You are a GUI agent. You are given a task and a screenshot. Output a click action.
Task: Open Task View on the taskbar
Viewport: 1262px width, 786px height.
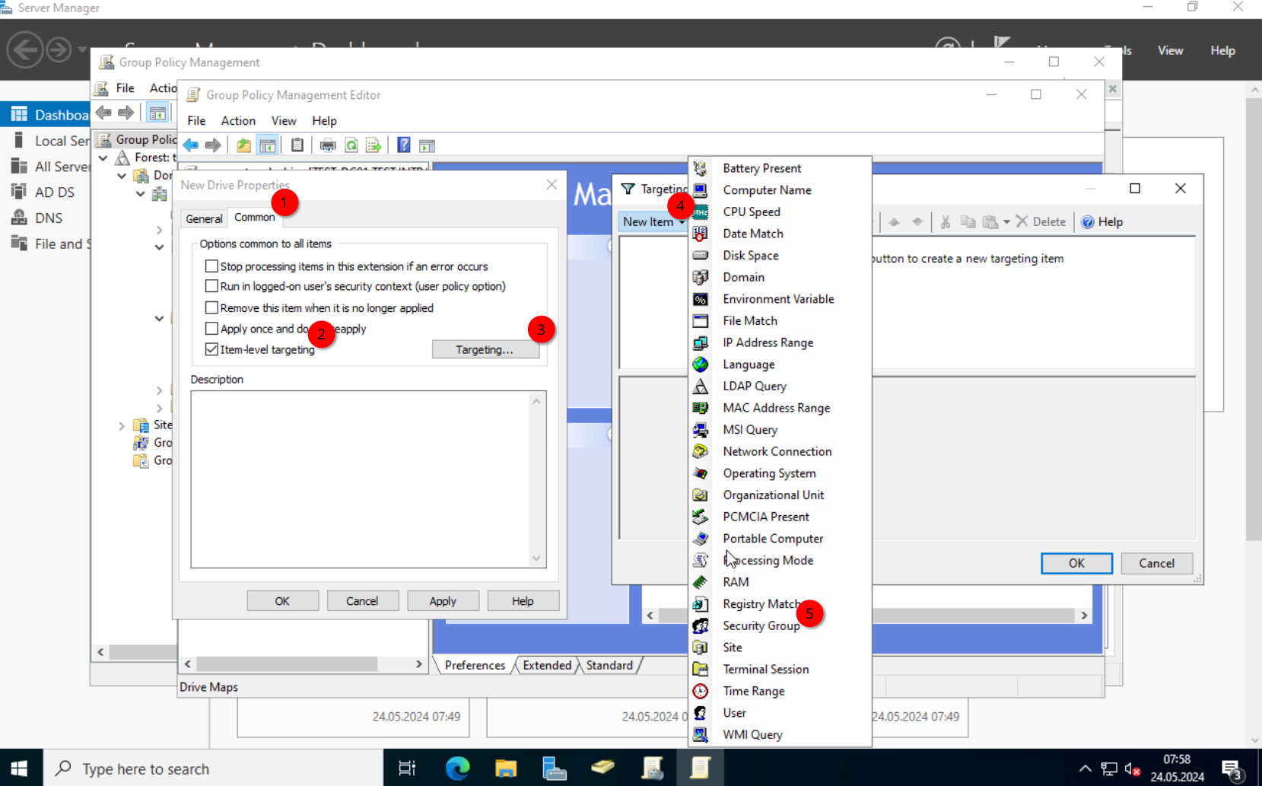pyautogui.click(x=407, y=768)
